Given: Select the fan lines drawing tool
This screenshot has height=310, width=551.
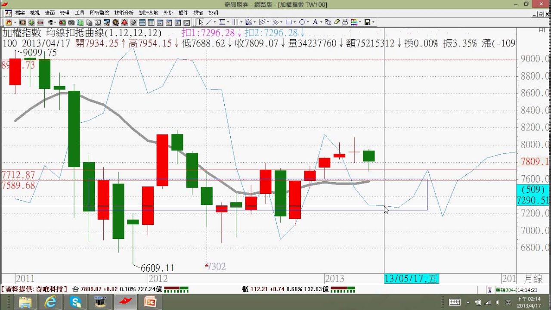Looking at the screenshot, I should 248,22.
